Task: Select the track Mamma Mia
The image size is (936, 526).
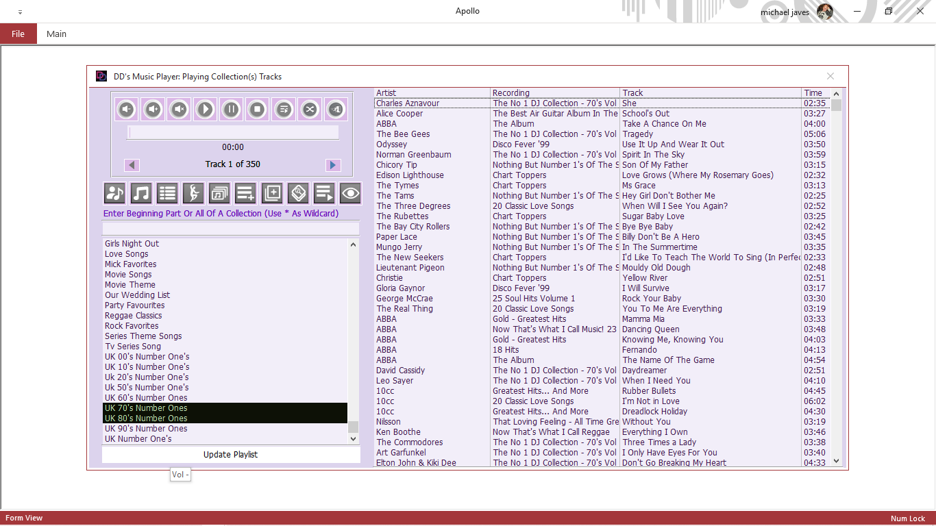Action: (x=602, y=319)
